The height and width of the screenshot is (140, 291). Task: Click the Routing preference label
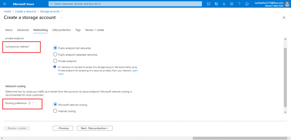click(x=16, y=103)
